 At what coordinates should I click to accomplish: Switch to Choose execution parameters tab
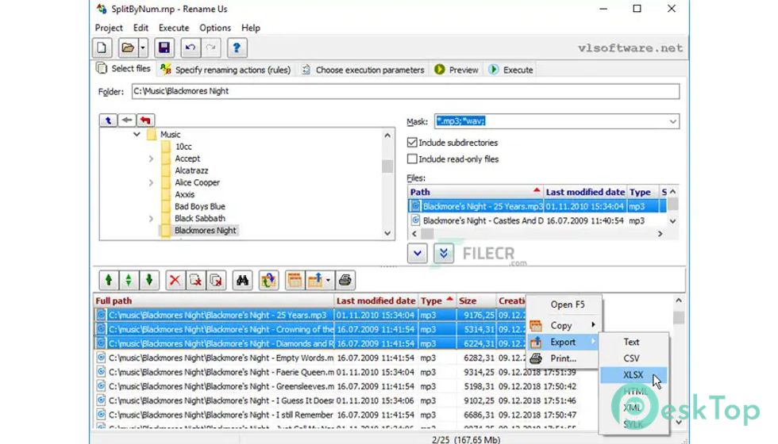tap(364, 70)
